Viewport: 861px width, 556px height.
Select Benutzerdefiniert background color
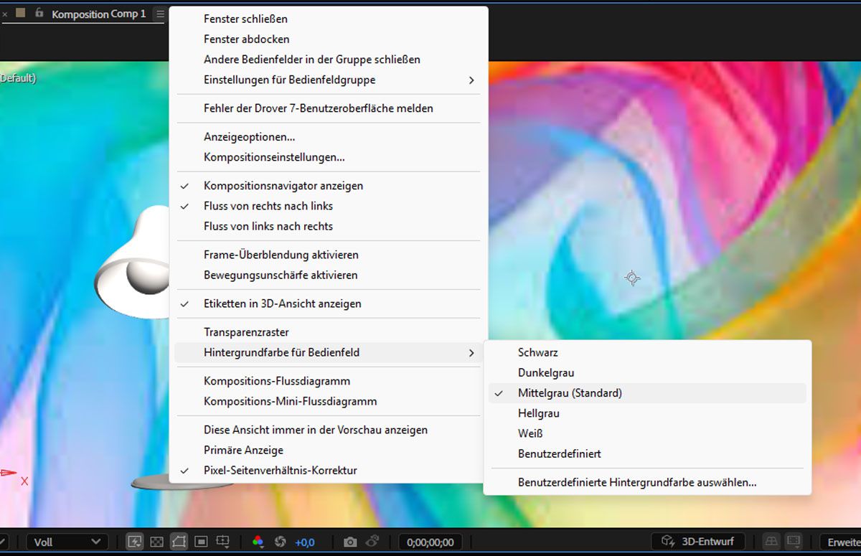647,453
